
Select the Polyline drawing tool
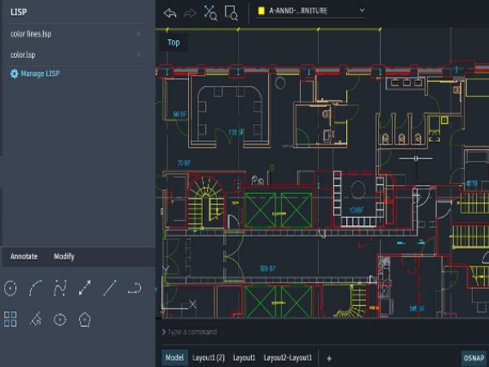point(134,288)
